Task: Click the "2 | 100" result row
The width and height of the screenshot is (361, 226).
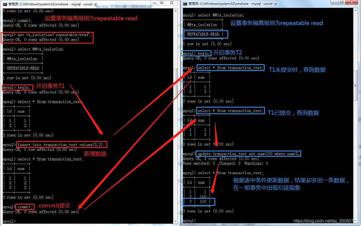Action: point(197,197)
